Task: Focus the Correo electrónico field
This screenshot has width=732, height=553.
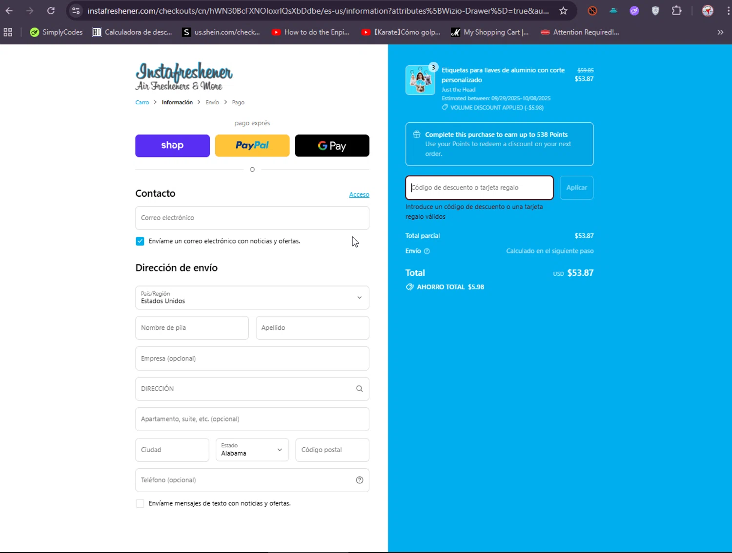Action: pyautogui.click(x=252, y=218)
